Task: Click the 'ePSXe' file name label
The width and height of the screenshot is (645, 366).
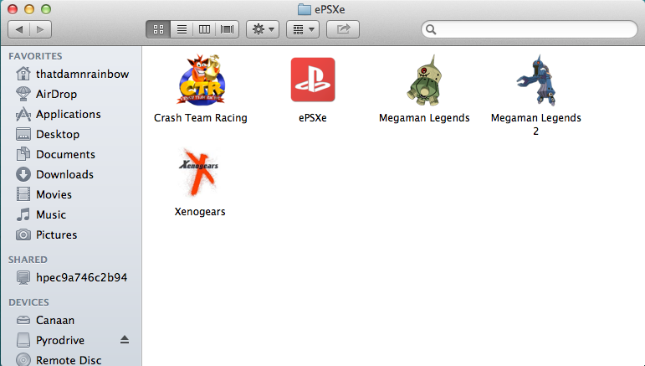Action: [x=313, y=118]
